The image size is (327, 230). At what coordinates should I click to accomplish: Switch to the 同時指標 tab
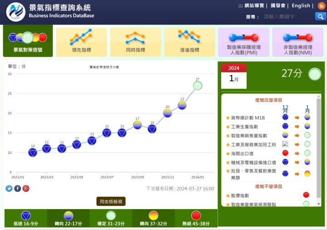click(135, 42)
